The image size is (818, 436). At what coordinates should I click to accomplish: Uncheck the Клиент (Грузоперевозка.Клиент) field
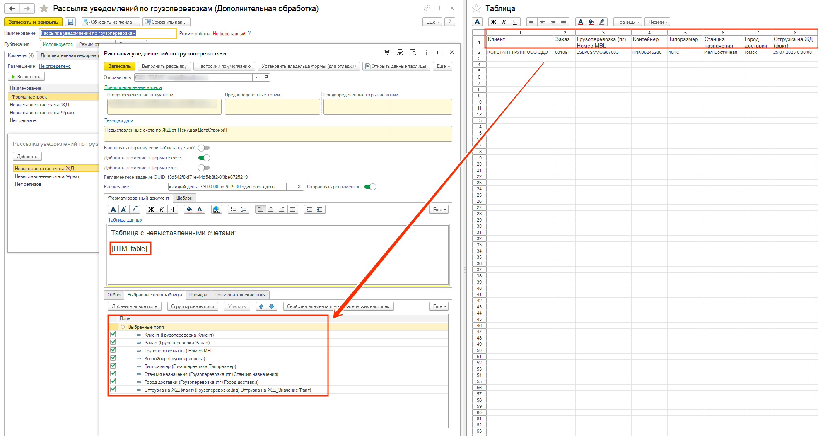click(x=113, y=334)
